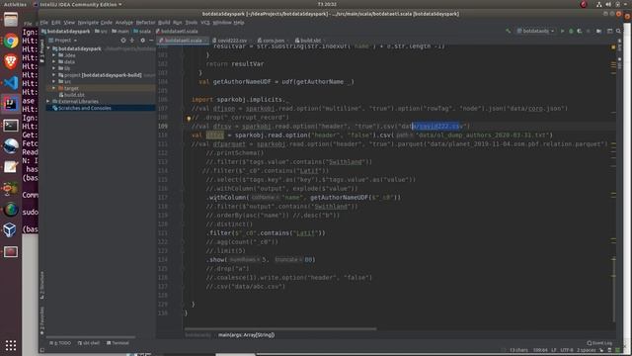Image resolution: width=632 pixels, height=356 pixels.
Task: Run with coverage icon in toolbar
Action: [x=580, y=31]
